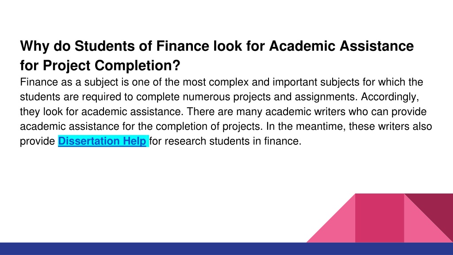Click the navy blue footer bar
The height and width of the screenshot is (255, 453).
[x=226, y=249]
